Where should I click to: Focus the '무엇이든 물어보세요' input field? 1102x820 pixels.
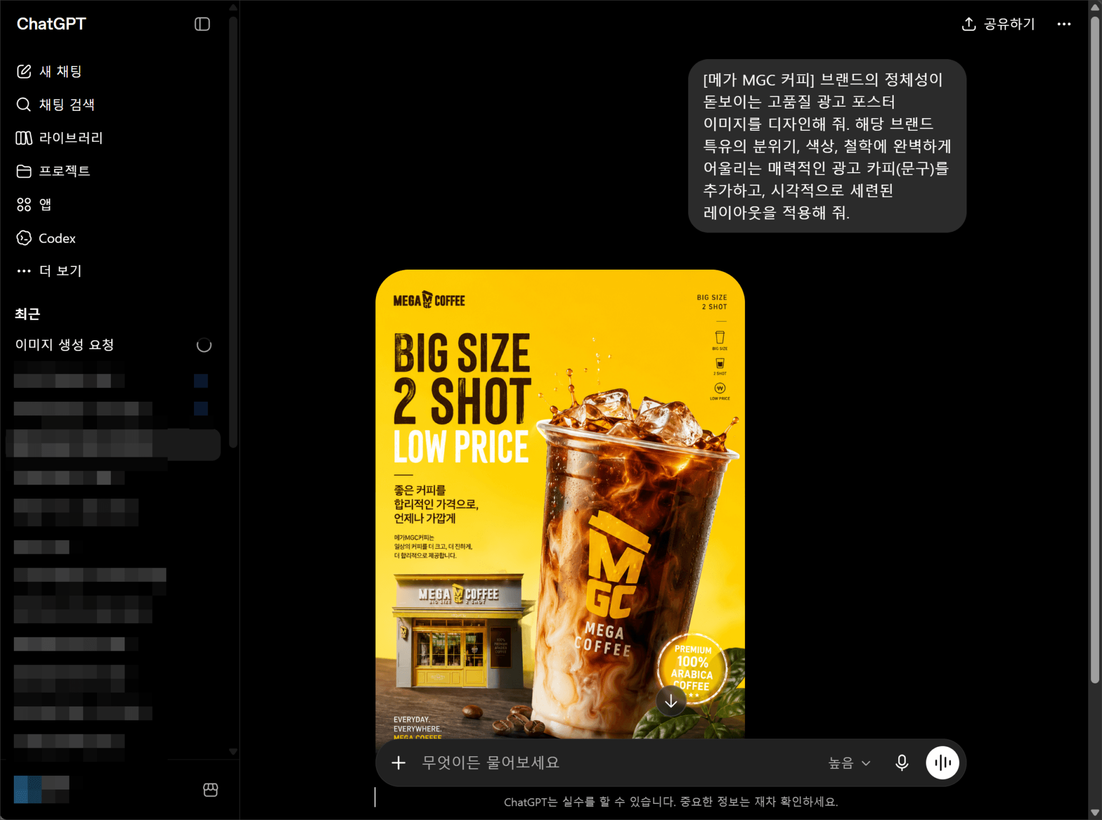(614, 763)
